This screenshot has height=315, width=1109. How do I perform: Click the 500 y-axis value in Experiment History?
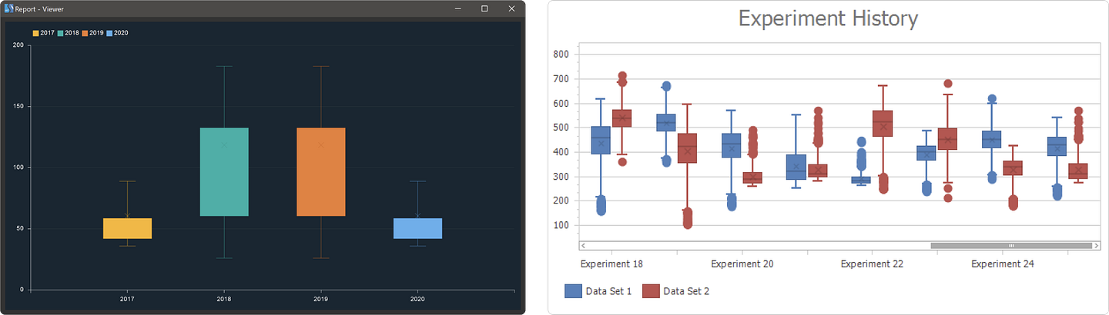pyautogui.click(x=561, y=128)
